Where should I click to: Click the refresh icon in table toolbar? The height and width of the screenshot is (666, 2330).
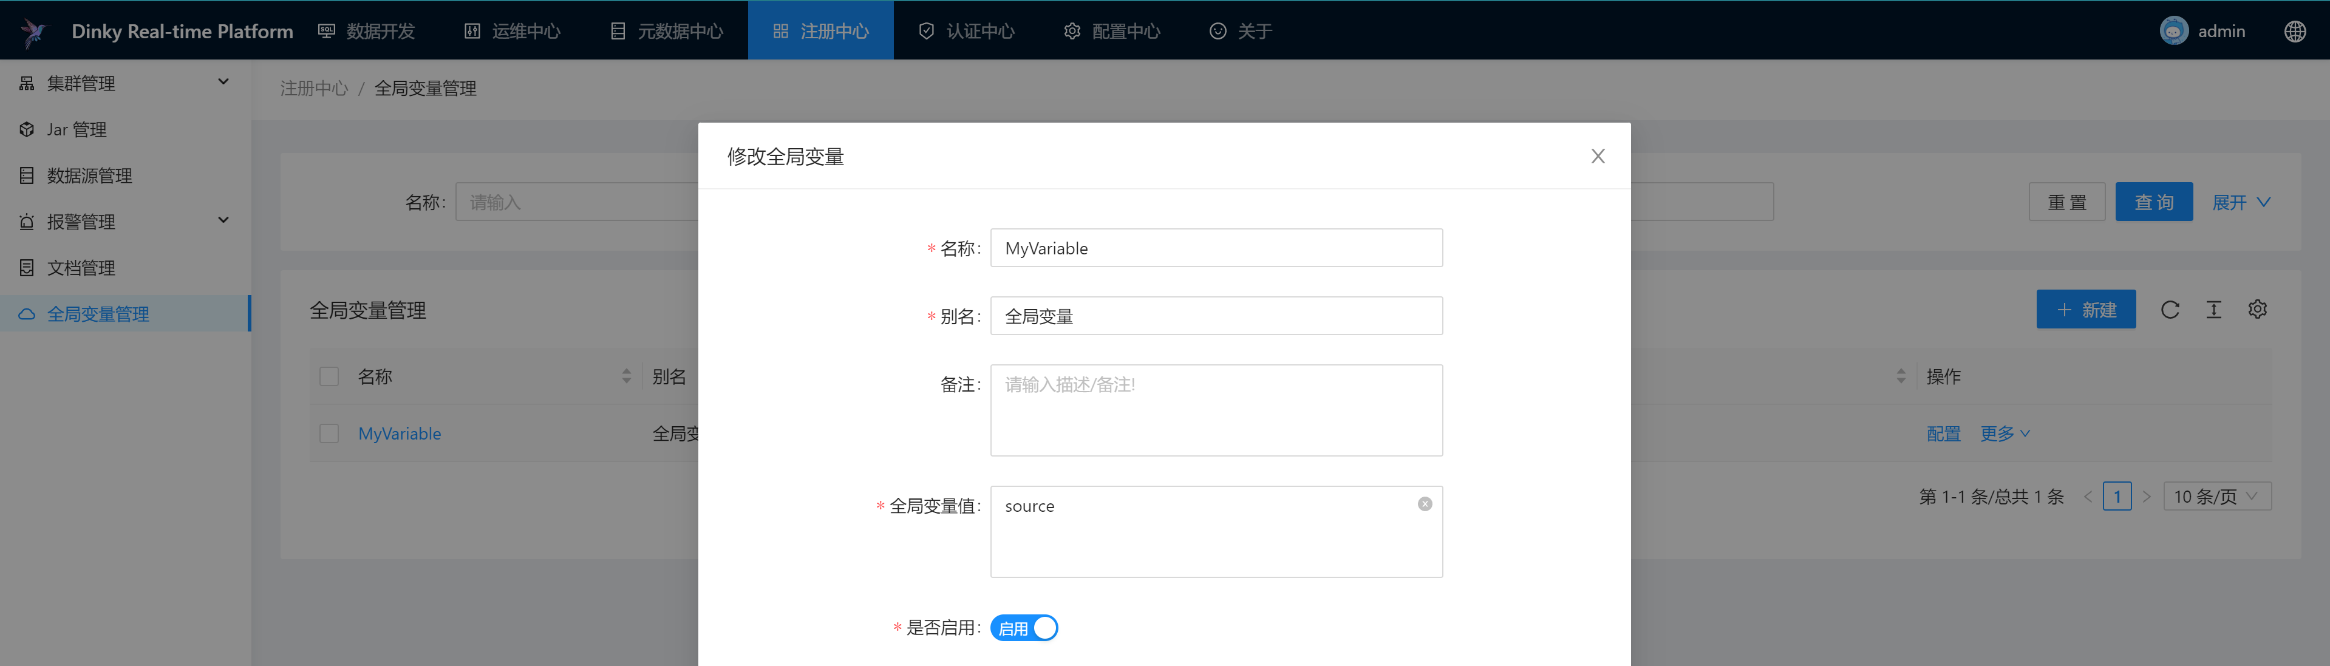tap(2169, 310)
